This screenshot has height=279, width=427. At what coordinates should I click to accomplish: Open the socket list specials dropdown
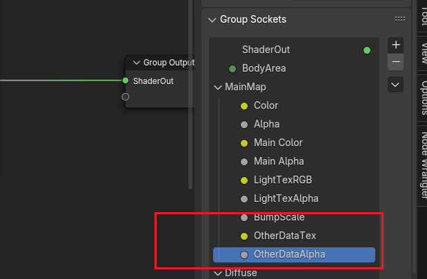point(396,84)
